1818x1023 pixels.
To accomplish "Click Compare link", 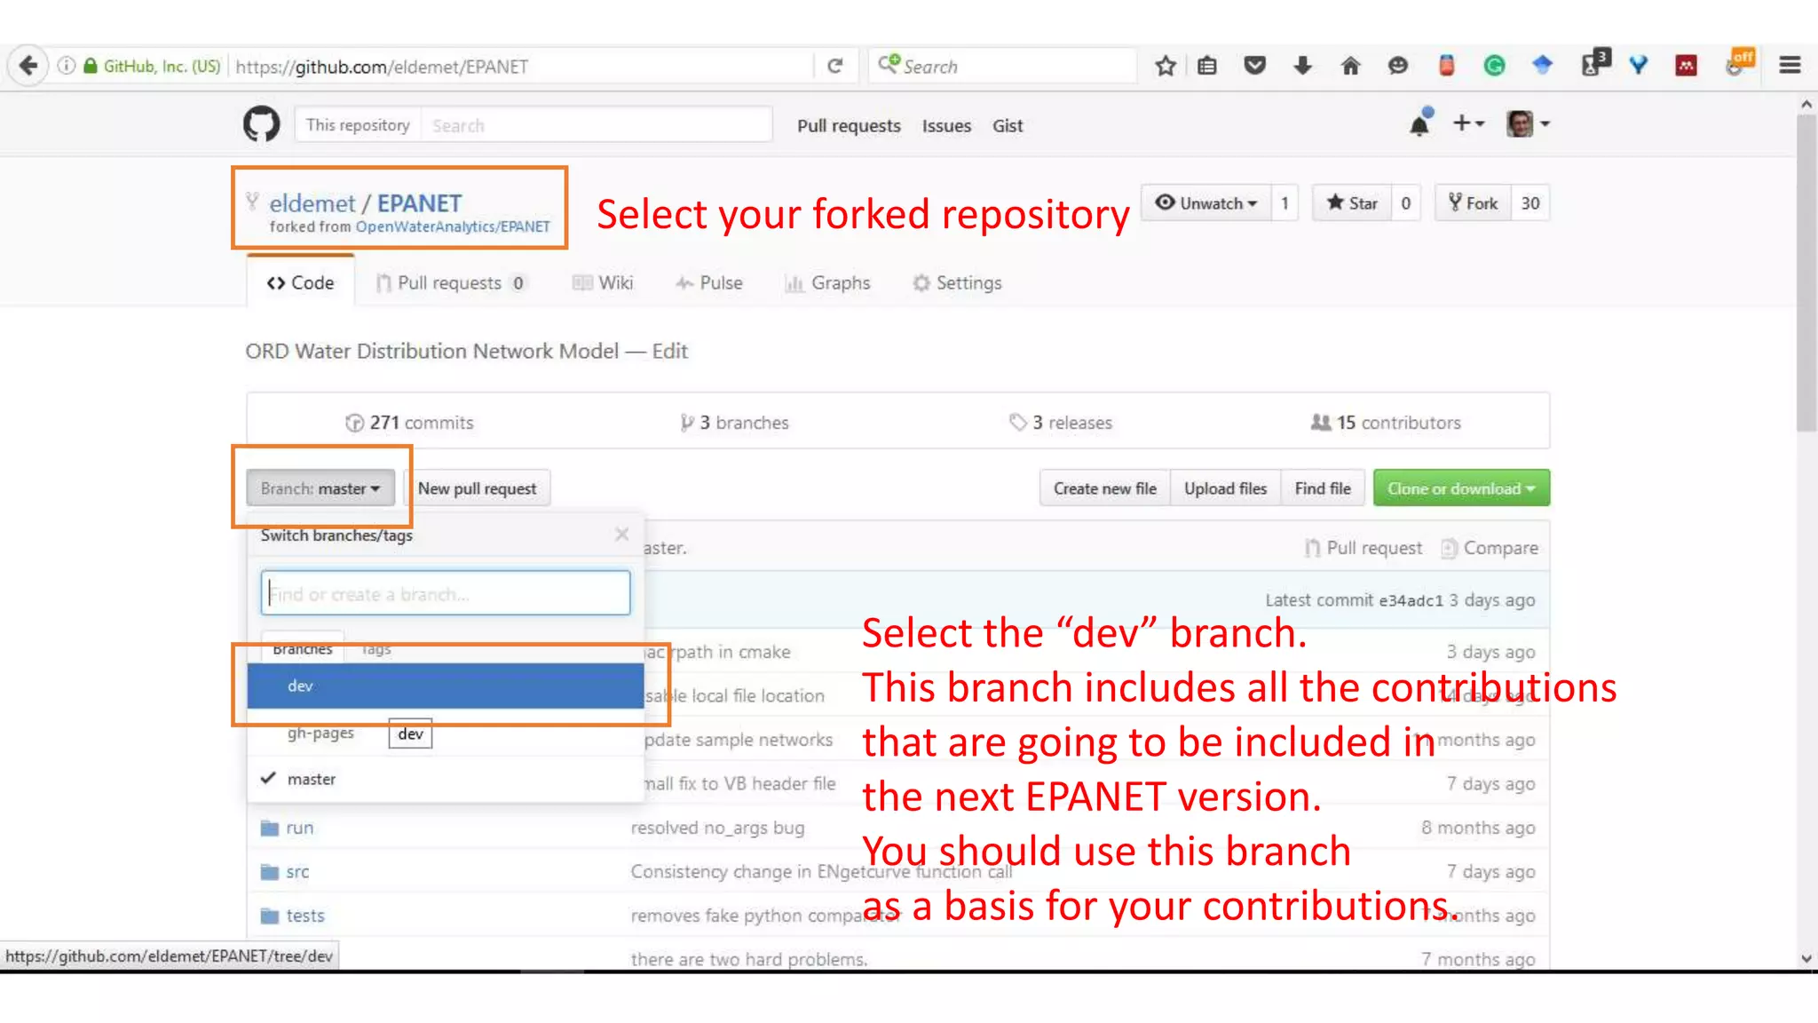I will pos(1490,548).
